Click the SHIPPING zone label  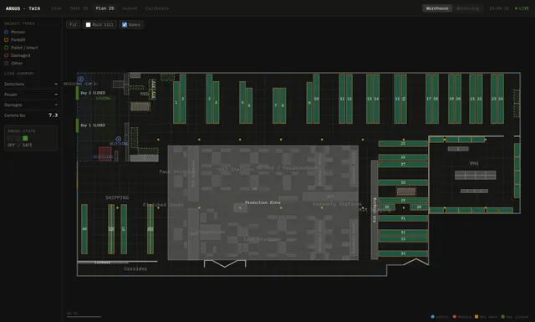pyautogui.click(x=117, y=197)
